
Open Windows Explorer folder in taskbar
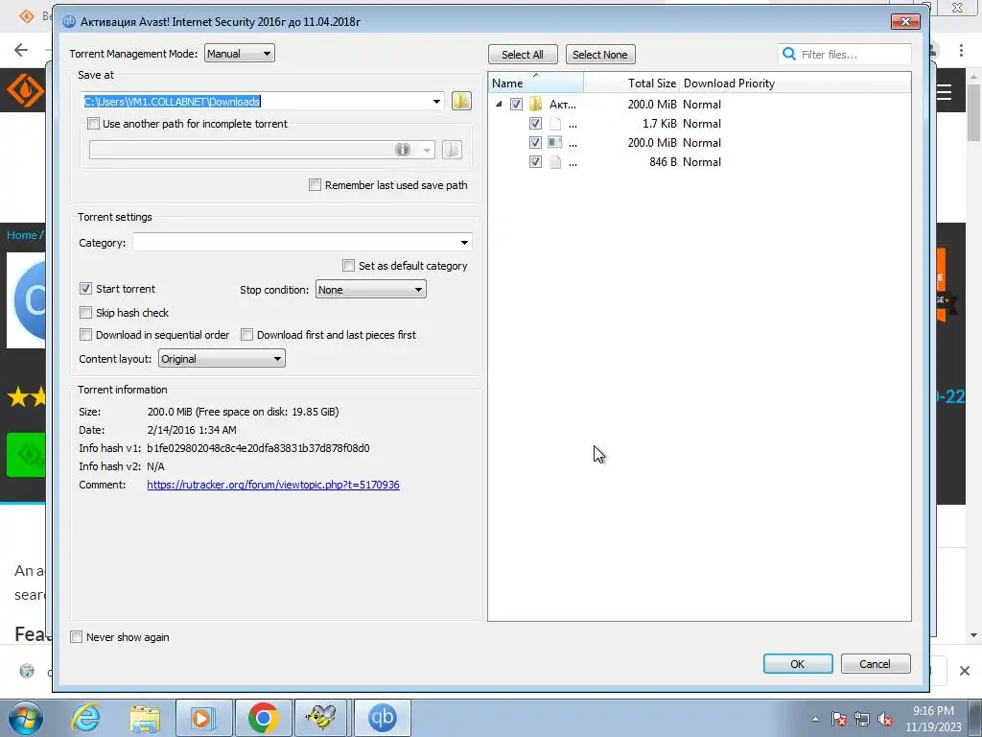point(145,718)
